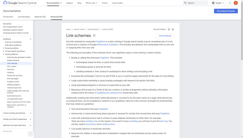Viewport: 243px width, 138px height.
Task: Expand General guidelines tree item
Action: click(4, 48)
